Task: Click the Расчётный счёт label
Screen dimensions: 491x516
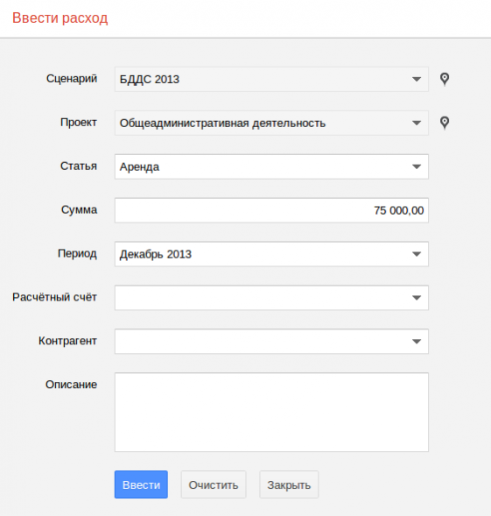Action: pyautogui.click(x=54, y=297)
